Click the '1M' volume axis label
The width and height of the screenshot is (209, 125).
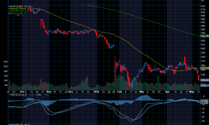(6, 85)
